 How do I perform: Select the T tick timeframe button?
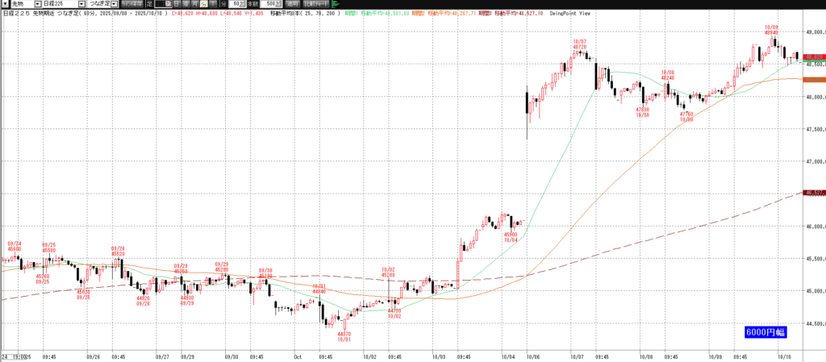pos(212,4)
